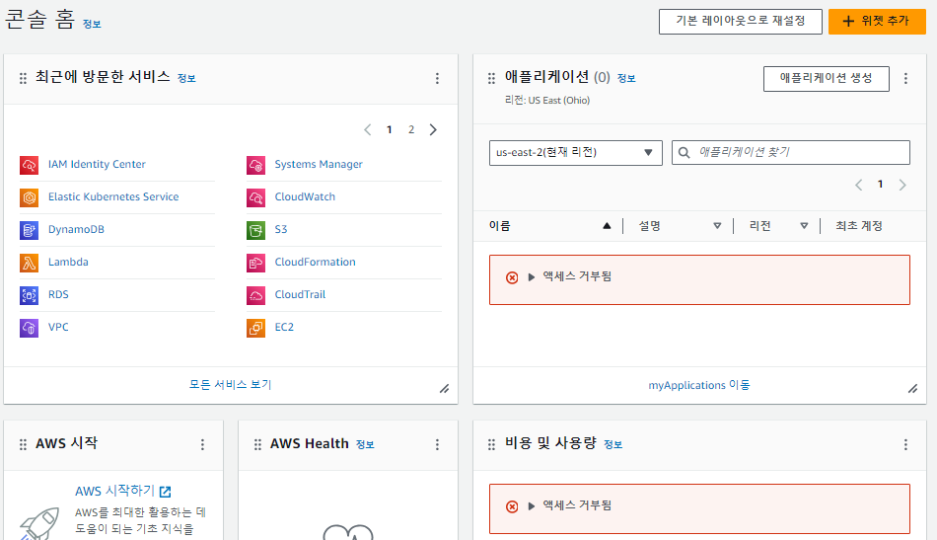Click drag handle of AWS Health widget
937x540 pixels.
[257, 444]
